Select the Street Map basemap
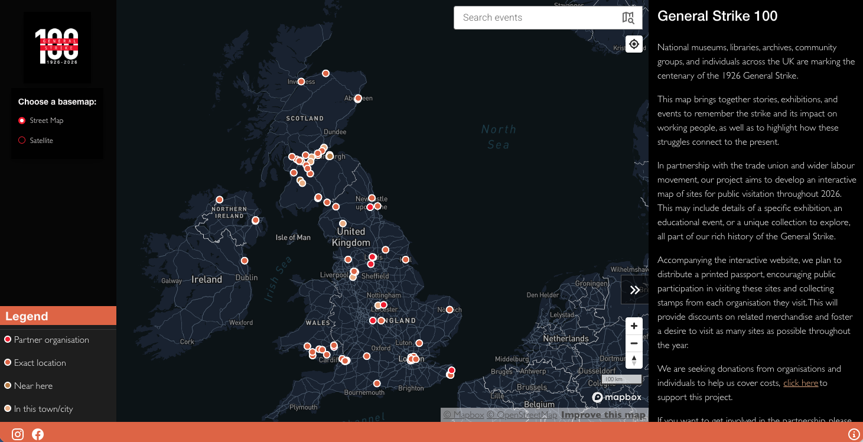863x442 pixels. point(22,121)
